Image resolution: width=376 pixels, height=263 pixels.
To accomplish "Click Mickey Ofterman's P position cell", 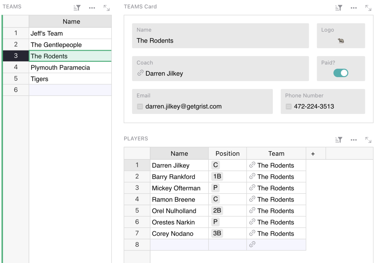I will point(228,188).
